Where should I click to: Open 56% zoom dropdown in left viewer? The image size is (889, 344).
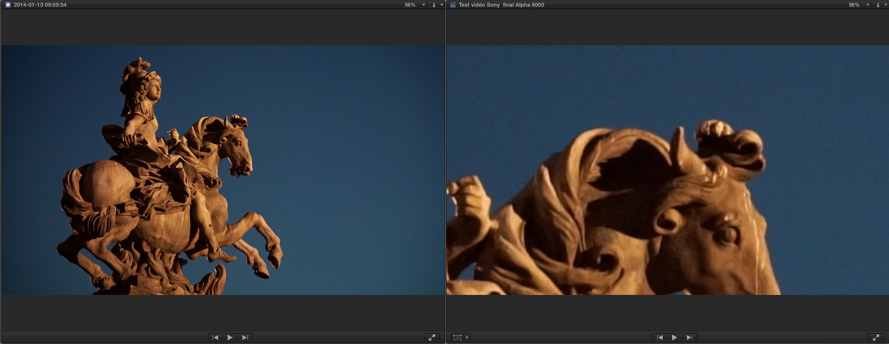pos(414,5)
